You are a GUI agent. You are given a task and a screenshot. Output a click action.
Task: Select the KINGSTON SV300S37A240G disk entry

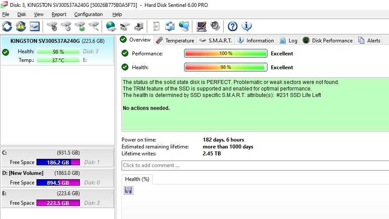tap(57, 51)
